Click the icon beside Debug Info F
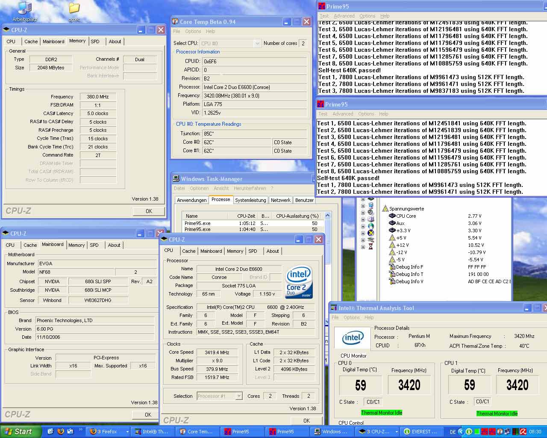547x438 pixels. point(392,267)
